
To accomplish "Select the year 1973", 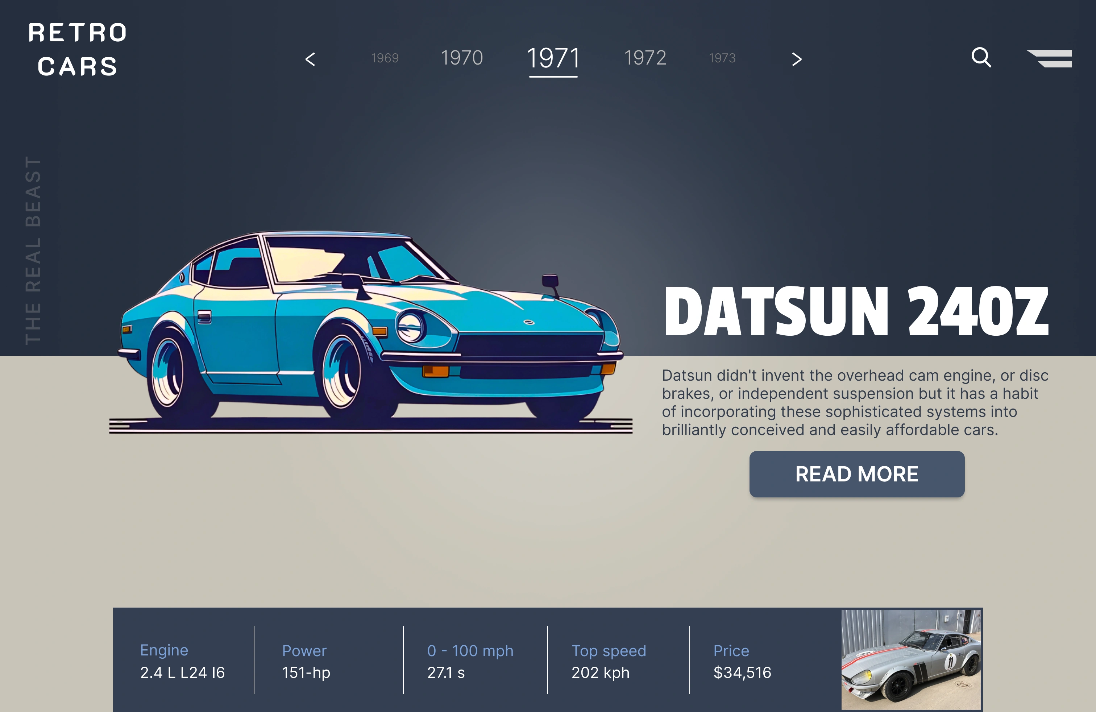I will 722,58.
